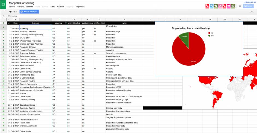Click 'Staging database with user data' cell
This screenshot has height=133, width=257.
(x=124, y=81)
